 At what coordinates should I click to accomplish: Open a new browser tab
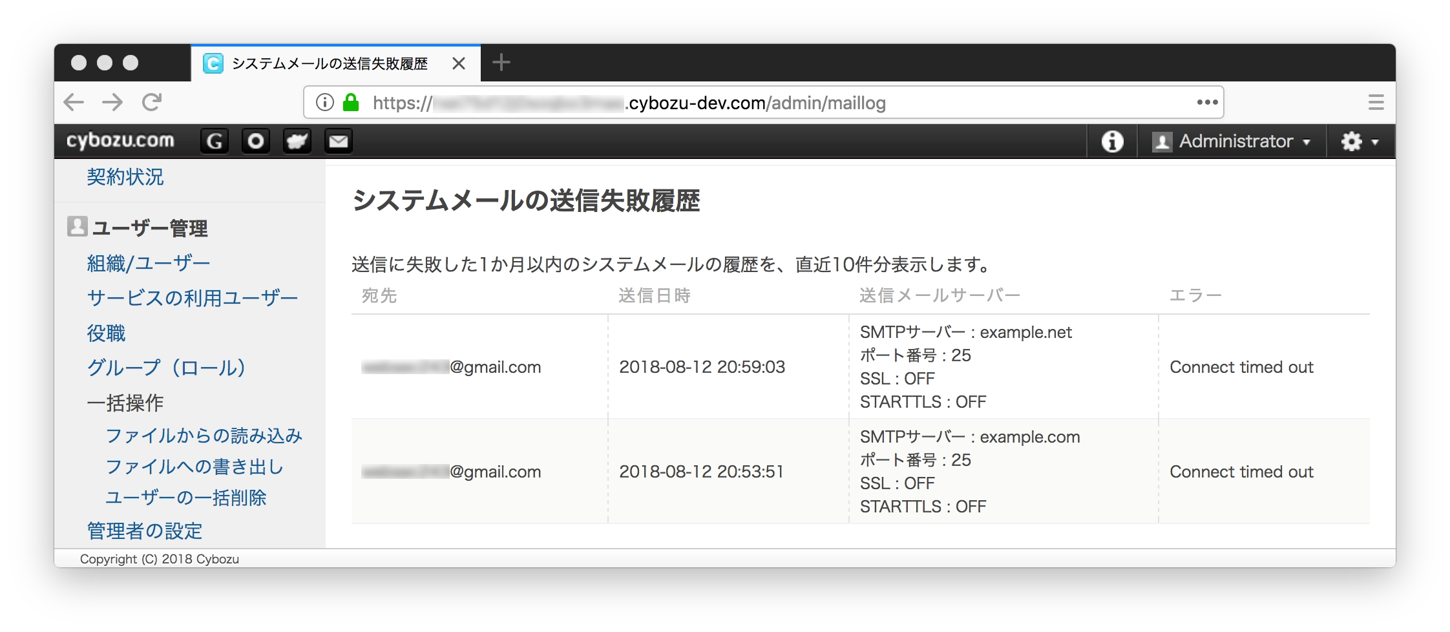501,63
